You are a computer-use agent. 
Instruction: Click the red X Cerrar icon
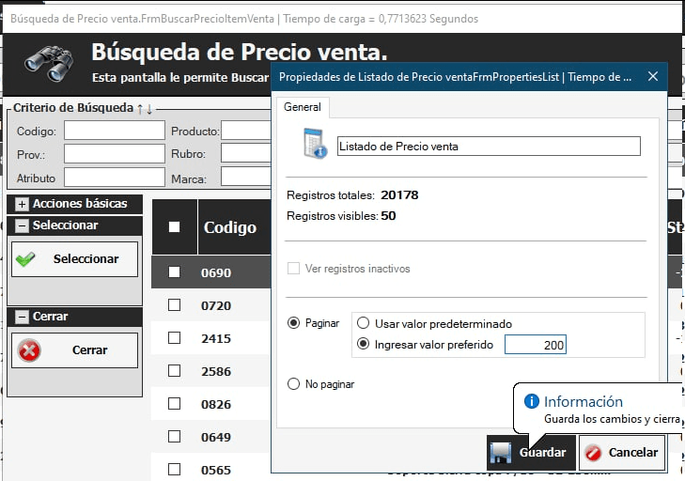29,350
